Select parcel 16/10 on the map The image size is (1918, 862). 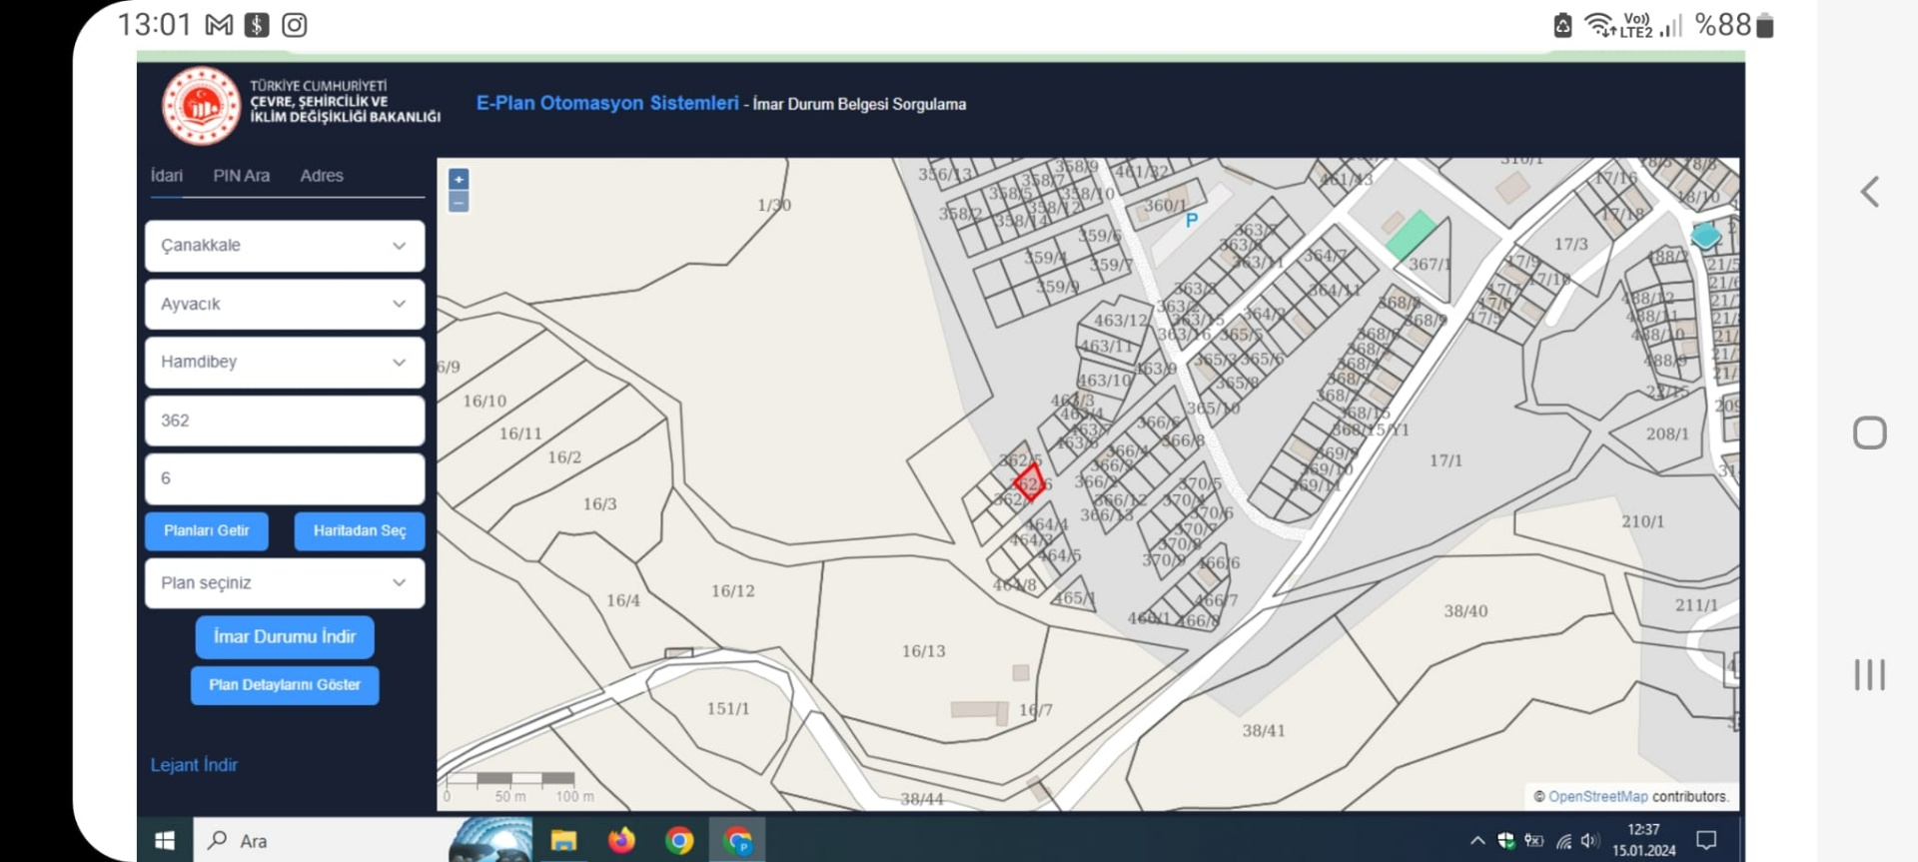point(484,401)
